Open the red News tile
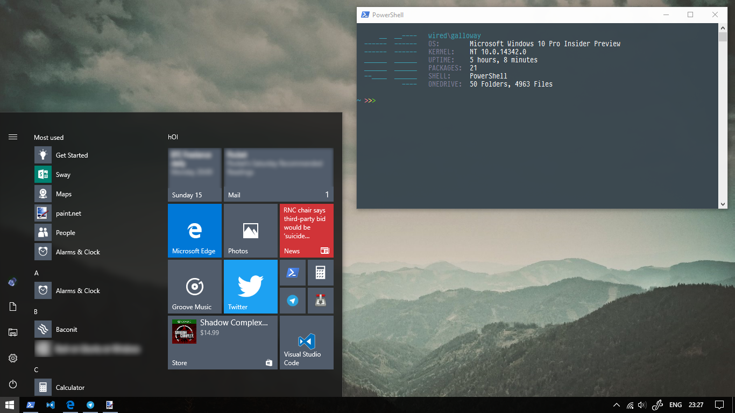Viewport: 735px width, 413px height. click(x=307, y=231)
